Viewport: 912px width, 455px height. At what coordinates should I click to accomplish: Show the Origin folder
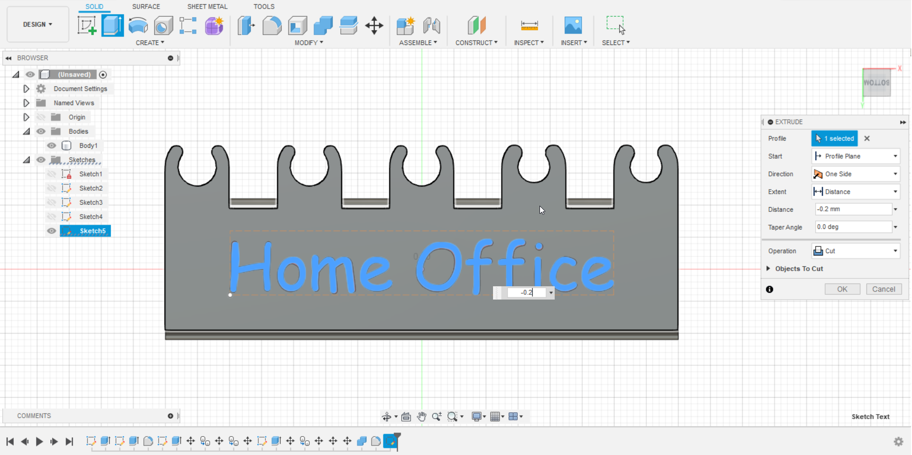click(41, 117)
